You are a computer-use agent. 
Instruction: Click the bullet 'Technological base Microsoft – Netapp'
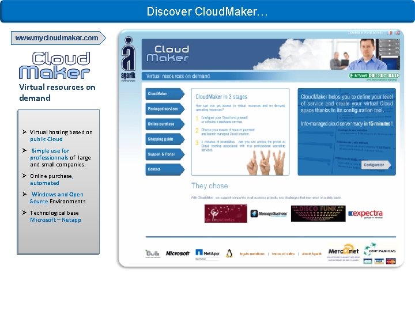tap(55, 217)
